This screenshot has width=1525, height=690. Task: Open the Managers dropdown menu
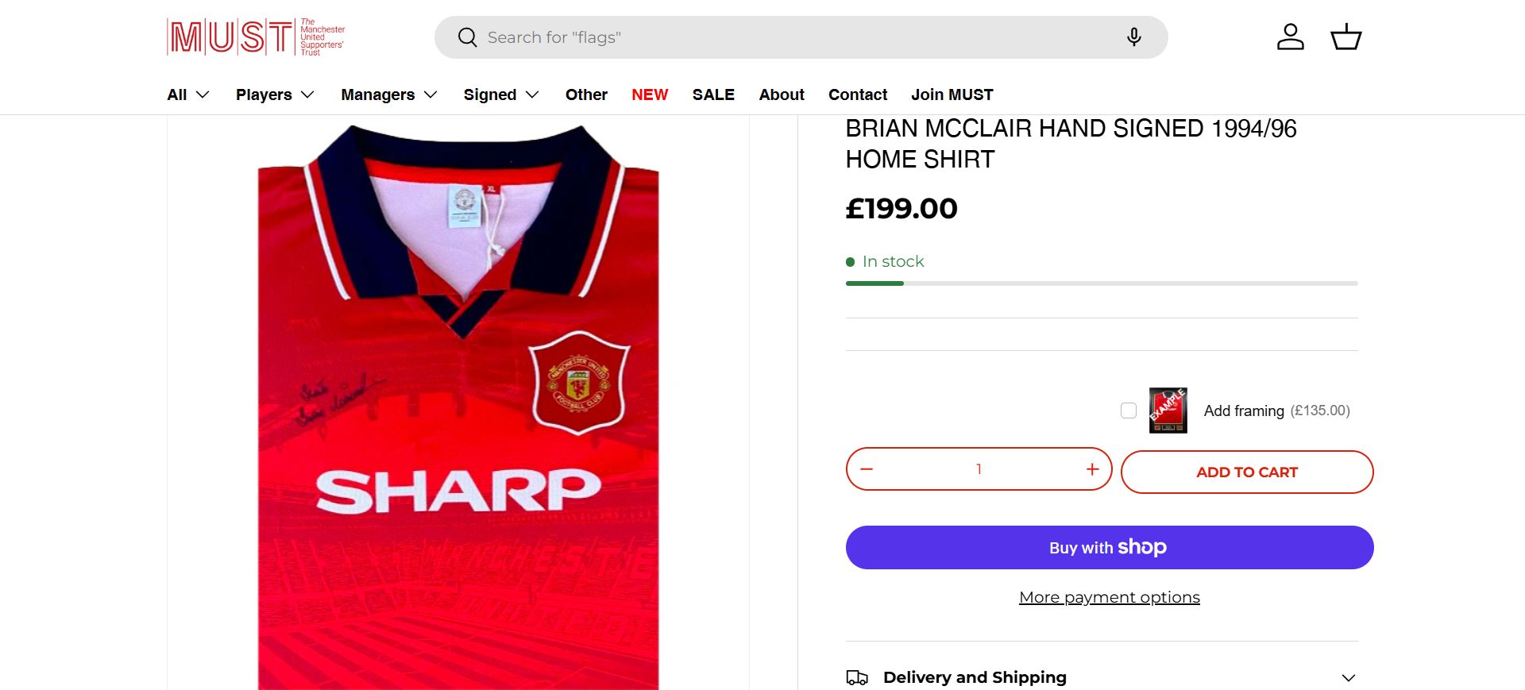click(x=389, y=94)
